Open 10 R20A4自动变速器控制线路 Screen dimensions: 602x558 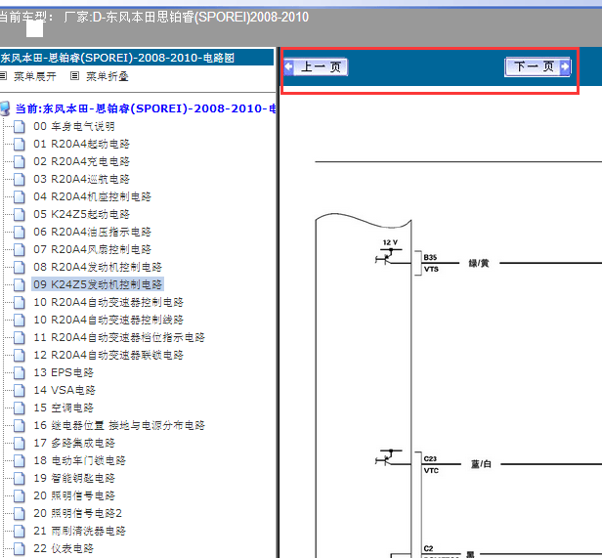point(108,320)
